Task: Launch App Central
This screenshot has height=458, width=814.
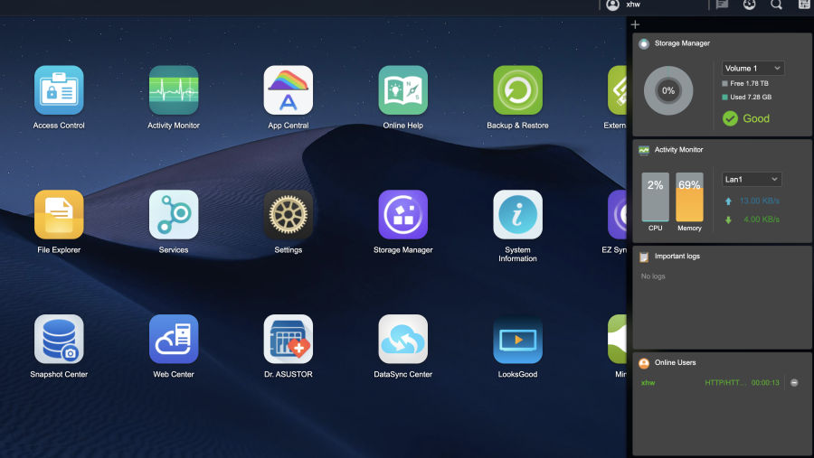Action: click(x=289, y=90)
